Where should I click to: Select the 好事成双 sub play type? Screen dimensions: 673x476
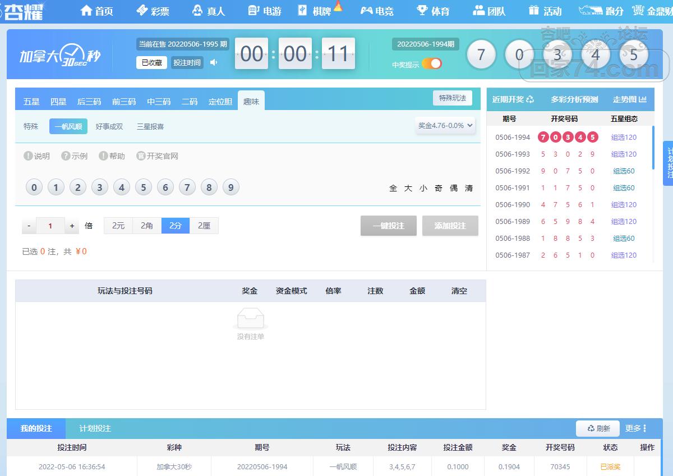[109, 126]
